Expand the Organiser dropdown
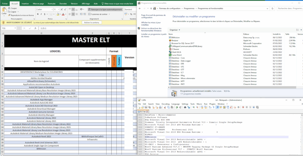Image resolution: width=303 pixels, height=156 pixels. coord(175,30)
